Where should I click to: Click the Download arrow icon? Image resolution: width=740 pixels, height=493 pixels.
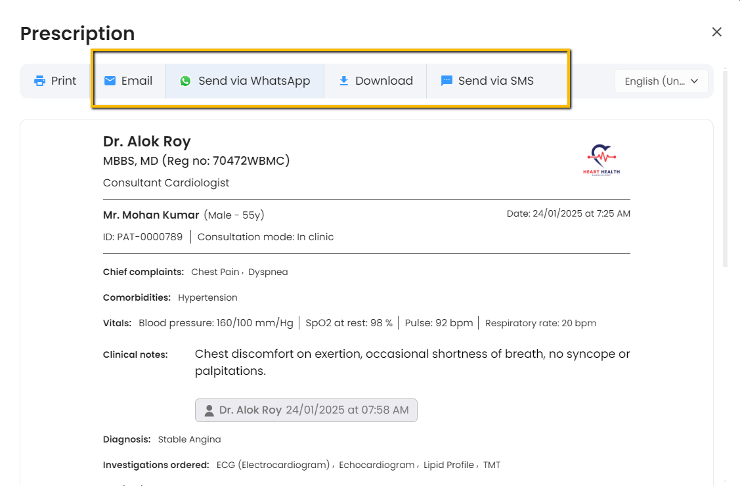pyautogui.click(x=343, y=81)
